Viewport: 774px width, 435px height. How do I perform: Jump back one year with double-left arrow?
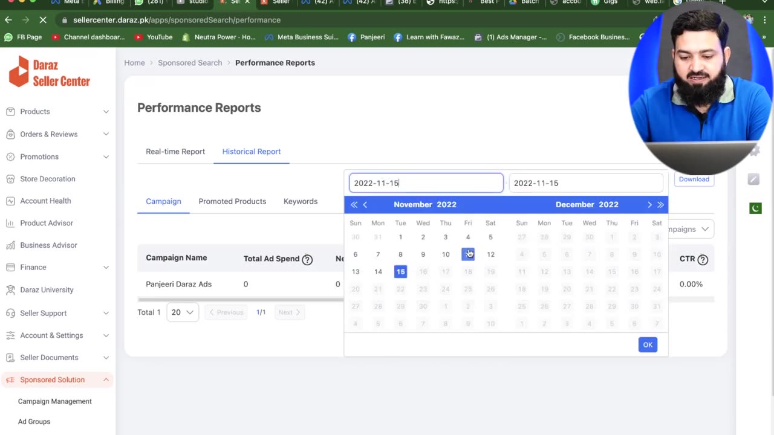tap(354, 205)
